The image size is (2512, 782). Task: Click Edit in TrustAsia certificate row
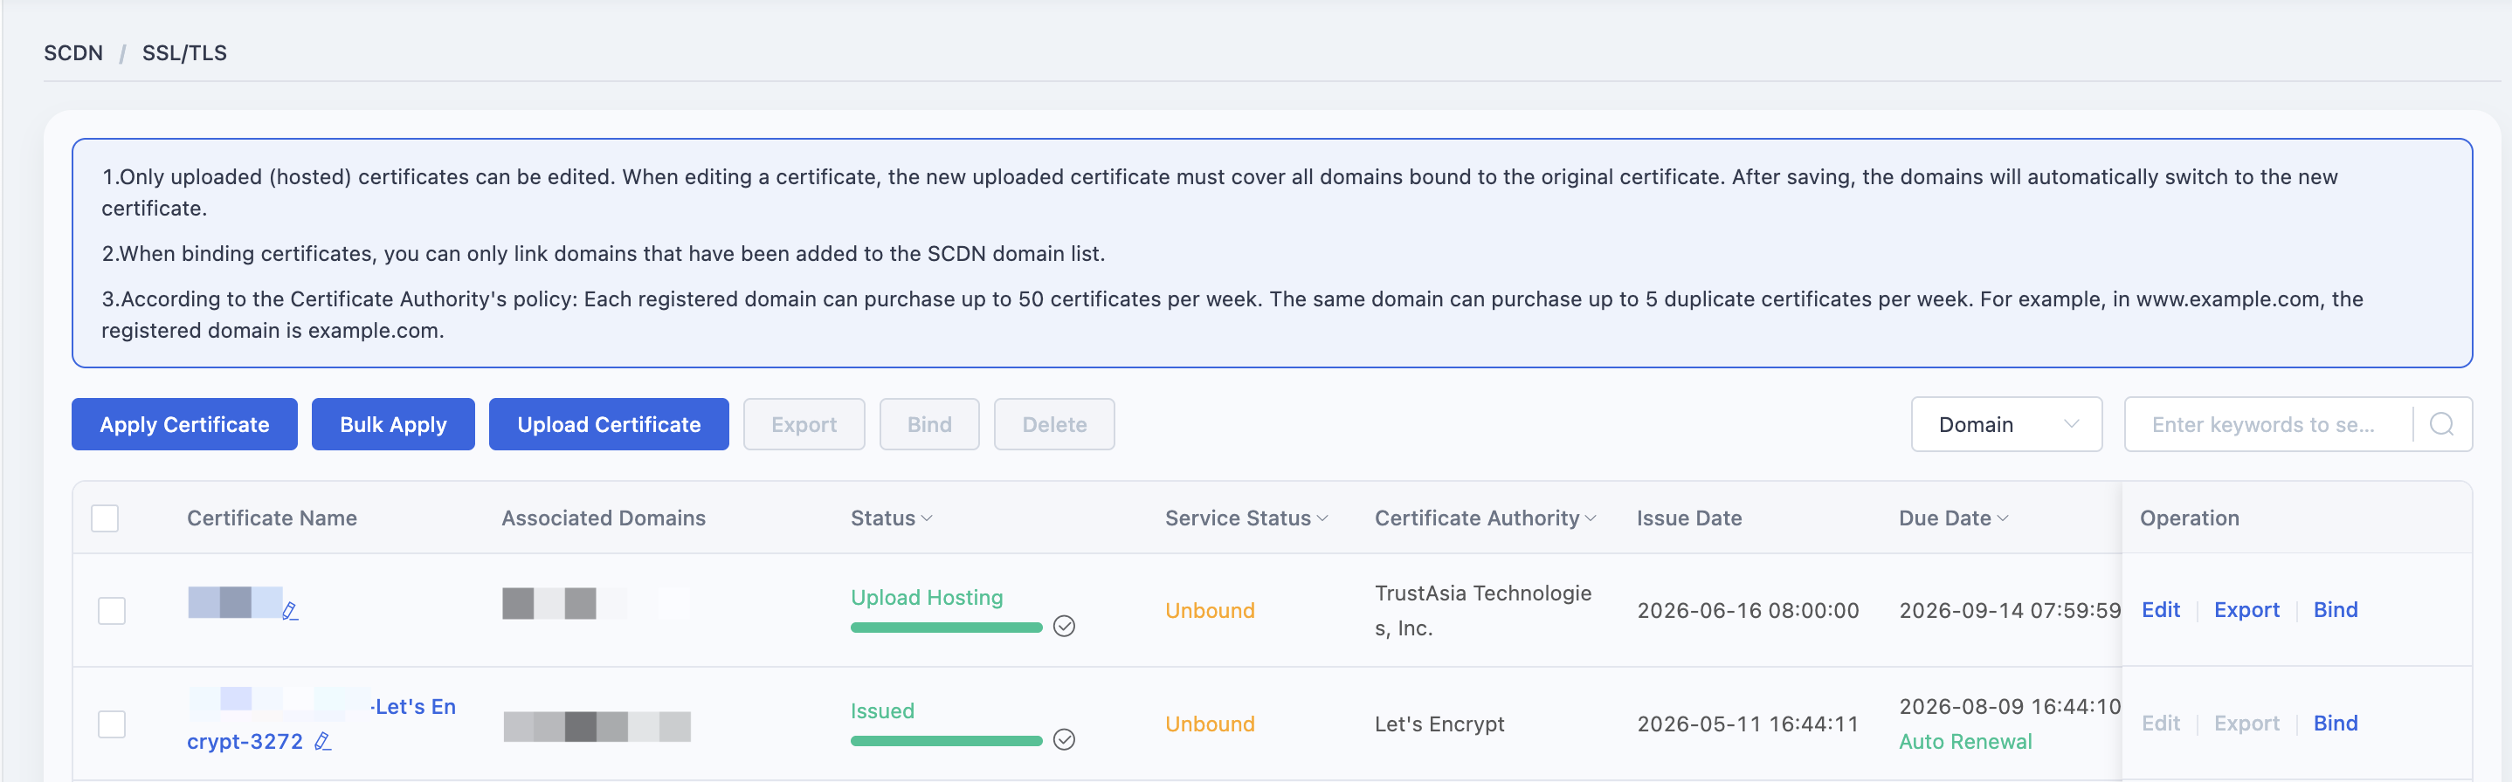pyautogui.click(x=2160, y=610)
